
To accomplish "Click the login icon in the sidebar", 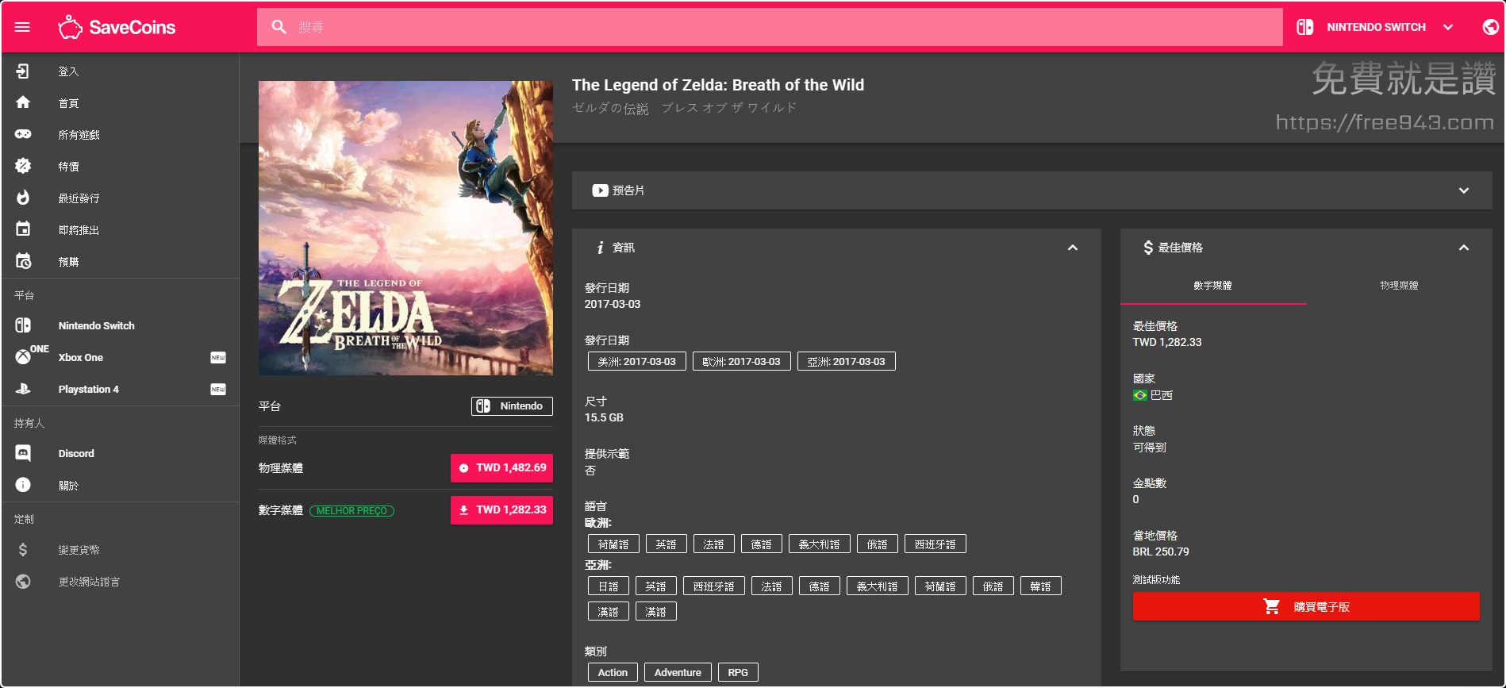I will click(23, 71).
